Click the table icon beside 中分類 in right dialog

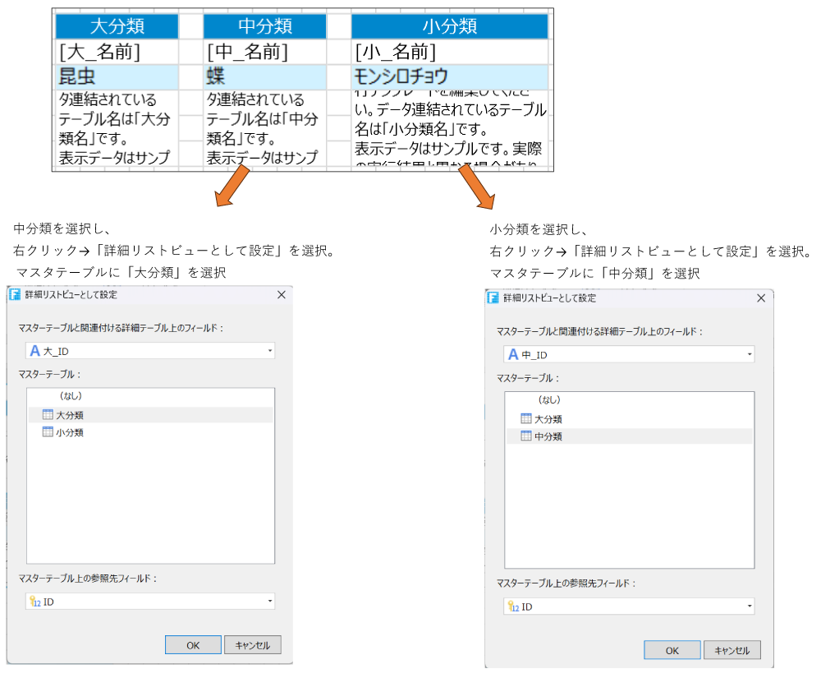[526, 436]
